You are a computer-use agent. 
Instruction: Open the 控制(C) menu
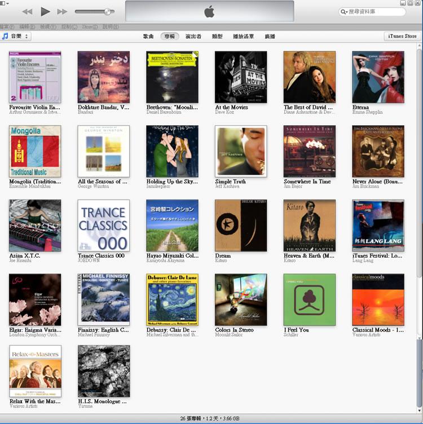point(69,26)
